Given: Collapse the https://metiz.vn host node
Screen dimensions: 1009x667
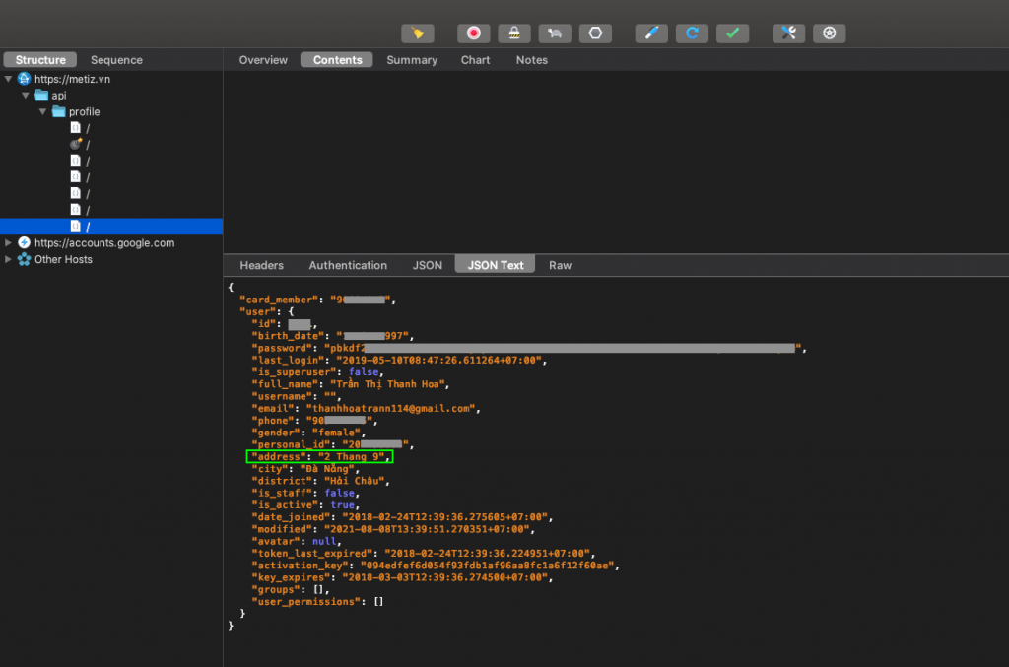Looking at the screenshot, I should pyautogui.click(x=8, y=79).
